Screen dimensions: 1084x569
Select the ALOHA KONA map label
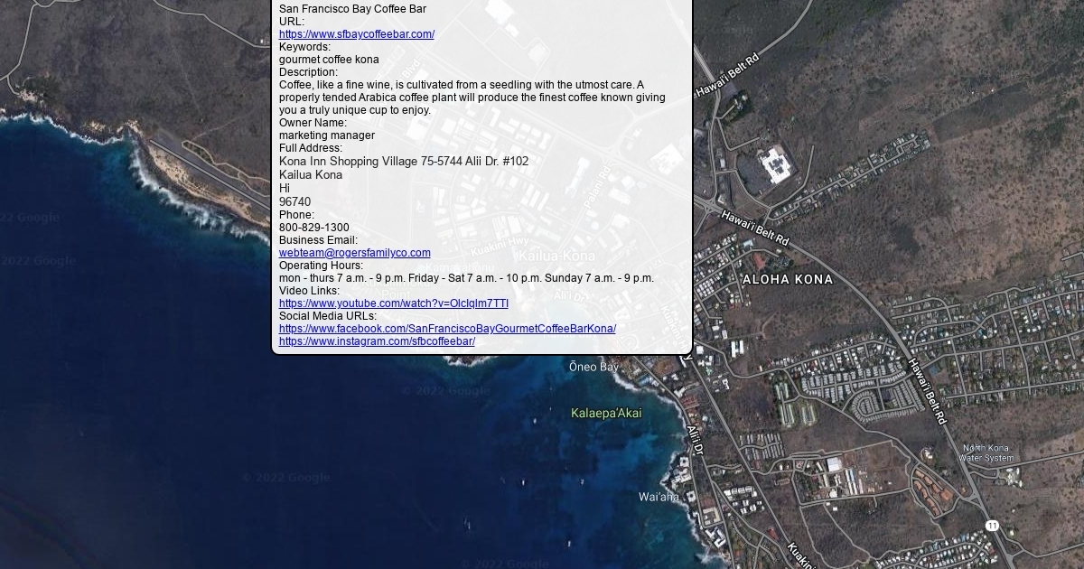787,280
